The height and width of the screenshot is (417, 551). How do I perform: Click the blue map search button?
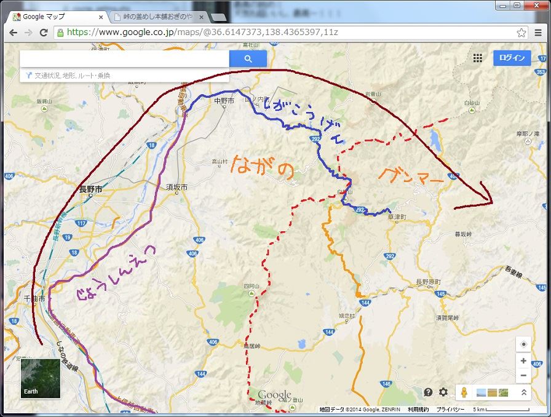pos(248,58)
